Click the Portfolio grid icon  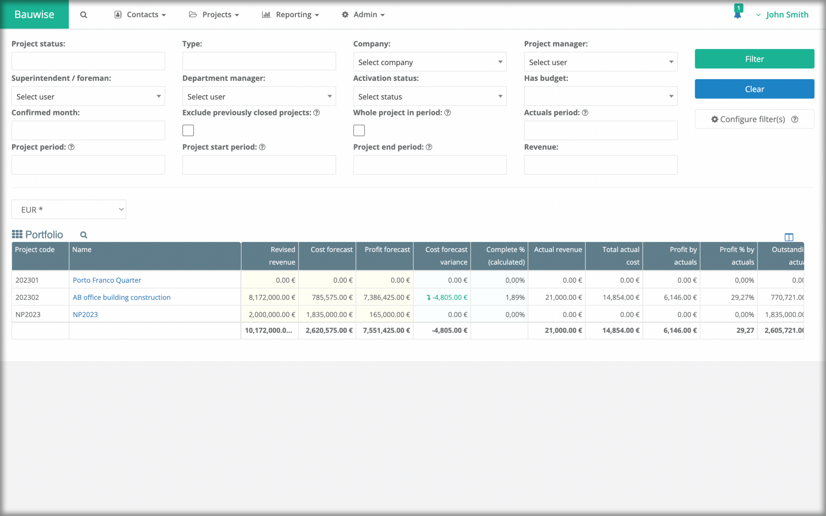coord(18,234)
